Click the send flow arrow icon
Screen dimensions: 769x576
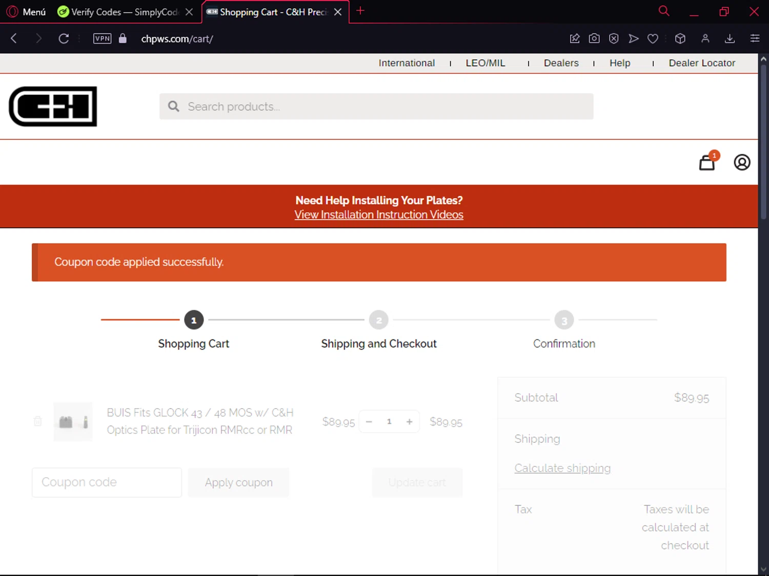click(634, 38)
